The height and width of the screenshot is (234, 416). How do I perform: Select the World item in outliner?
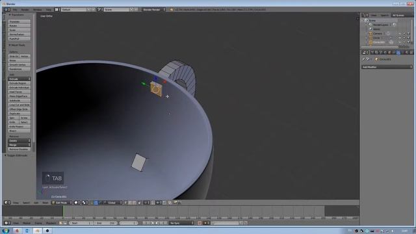(x=376, y=29)
